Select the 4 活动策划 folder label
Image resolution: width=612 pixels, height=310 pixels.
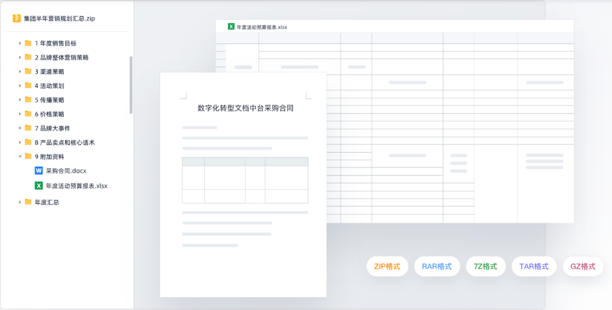[49, 86]
